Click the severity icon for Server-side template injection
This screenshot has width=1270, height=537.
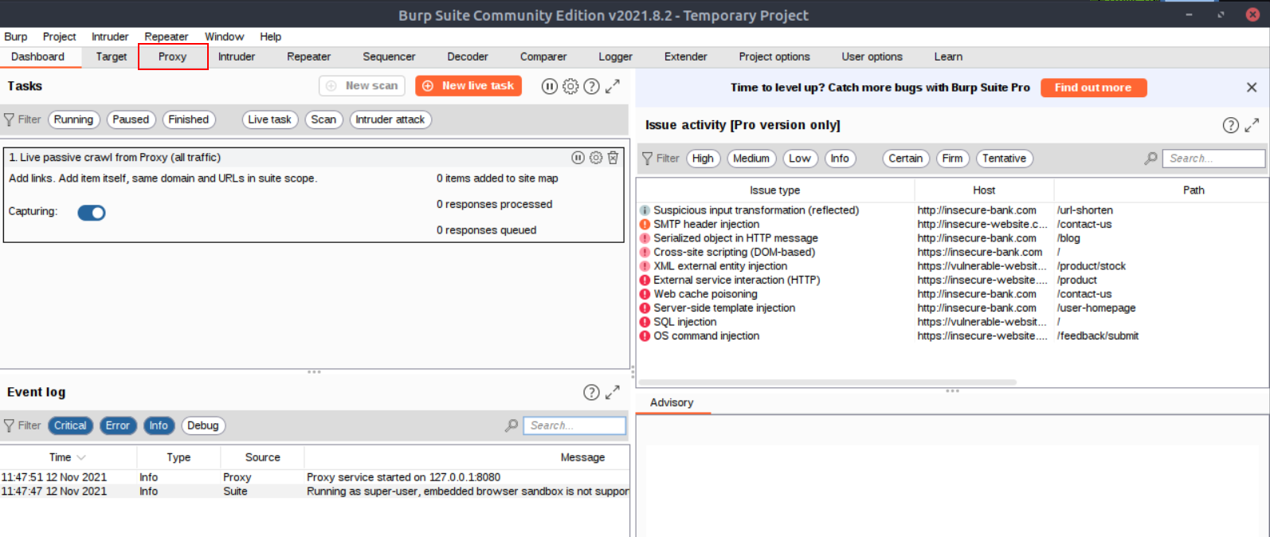coord(645,308)
